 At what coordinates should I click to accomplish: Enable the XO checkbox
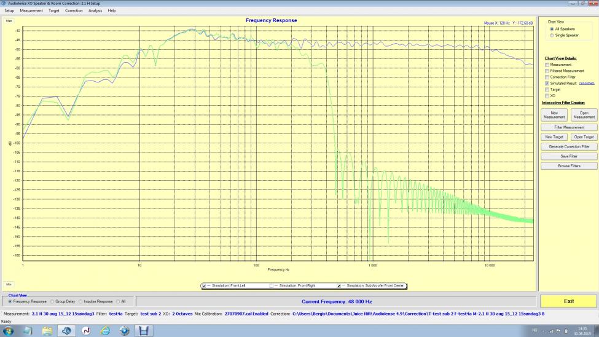pos(547,96)
